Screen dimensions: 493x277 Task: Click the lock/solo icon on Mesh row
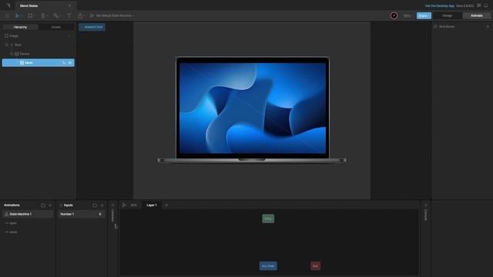64,63
